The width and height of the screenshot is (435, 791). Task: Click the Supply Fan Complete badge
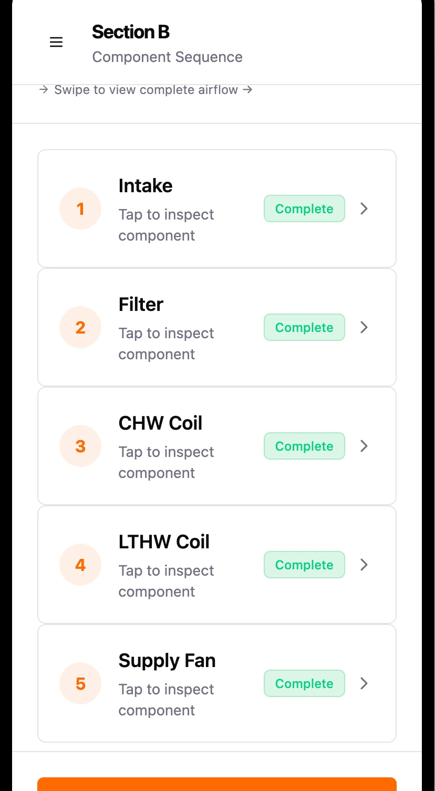point(304,684)
